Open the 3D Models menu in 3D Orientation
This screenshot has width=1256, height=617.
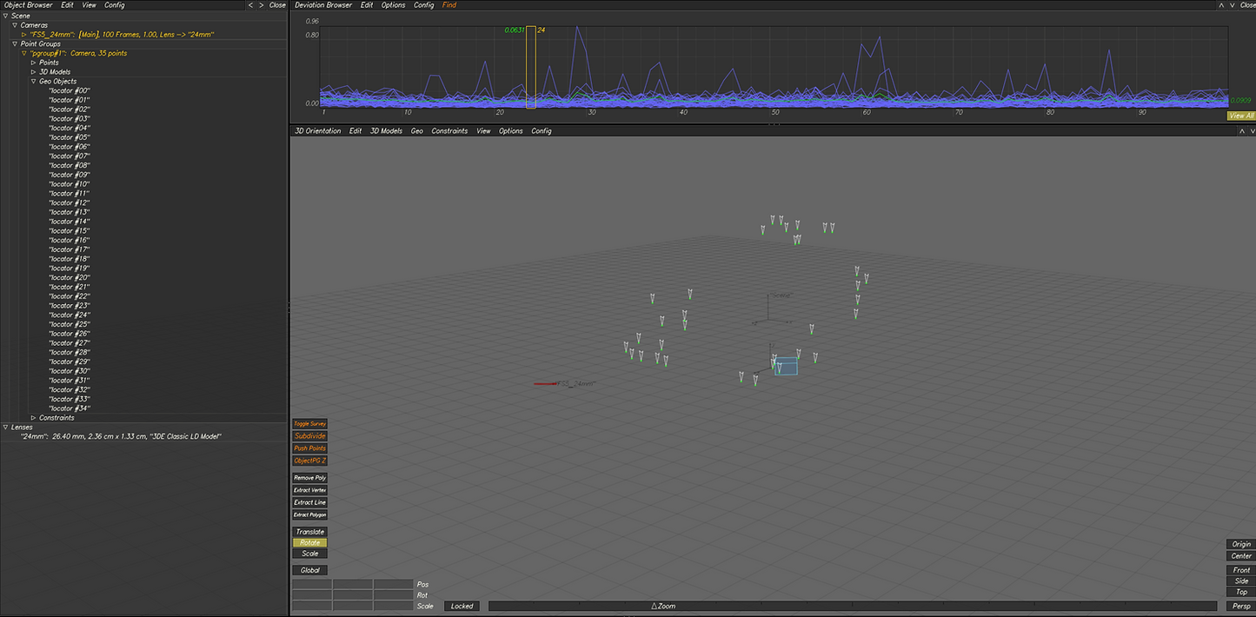(x=387, y=131)
